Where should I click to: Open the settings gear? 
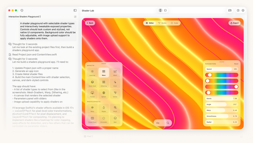point(243,10)
